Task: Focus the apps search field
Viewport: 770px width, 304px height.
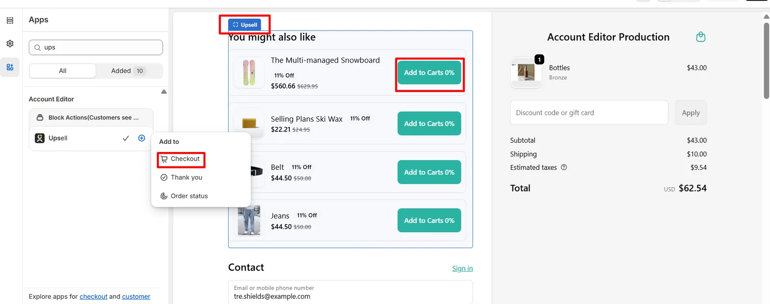Action: (96, 48)
